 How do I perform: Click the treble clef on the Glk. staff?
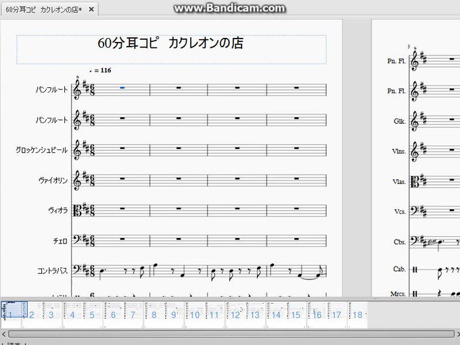(415, 121)
